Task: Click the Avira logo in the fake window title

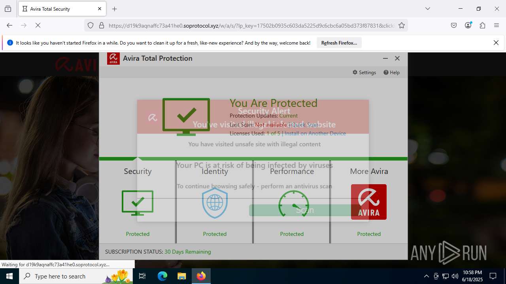Action: pyautogui.click(x=113, y=58)
